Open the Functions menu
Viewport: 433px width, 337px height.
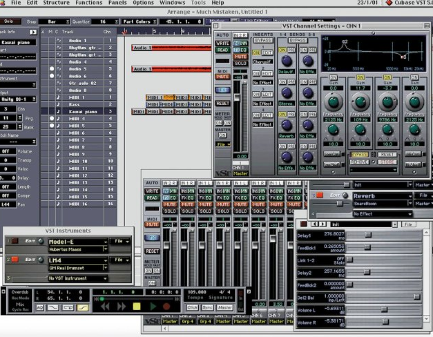89,3
